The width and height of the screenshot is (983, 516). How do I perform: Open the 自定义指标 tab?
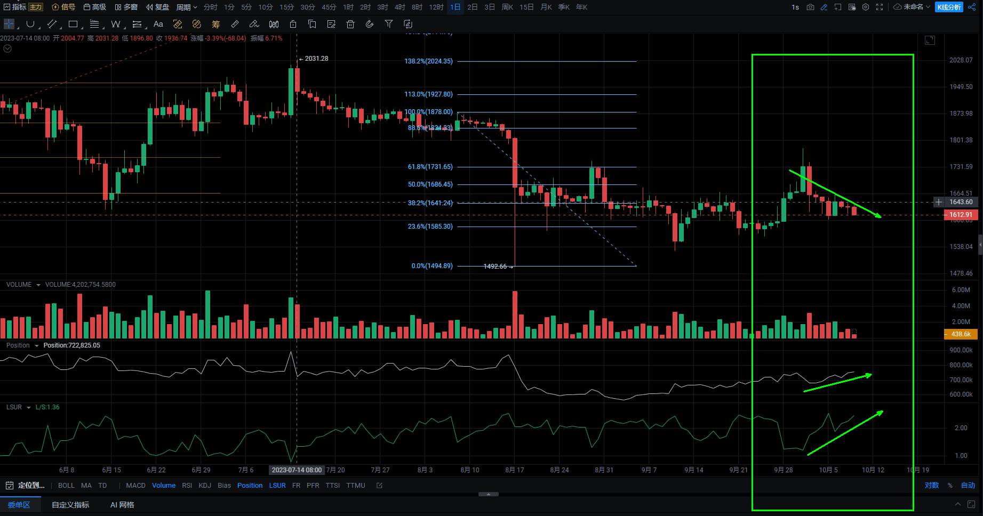[x=70, y=505]
